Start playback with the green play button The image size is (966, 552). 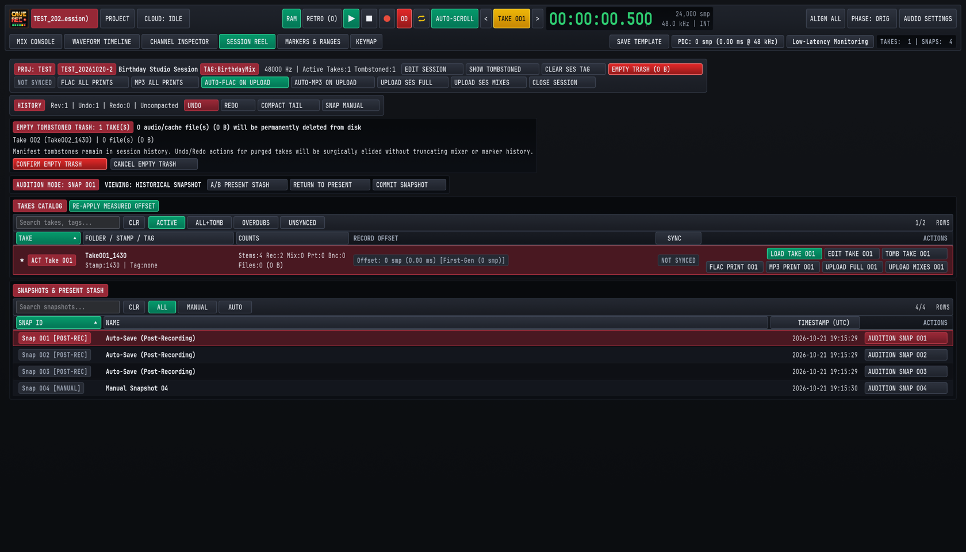pyautogui.click(x=351, y=18)
